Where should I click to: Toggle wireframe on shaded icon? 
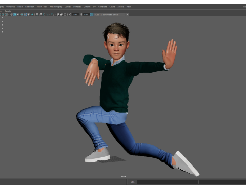(22, 14)
